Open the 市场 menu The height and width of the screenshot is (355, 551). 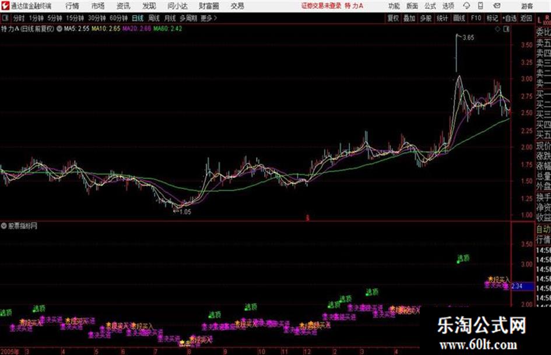[x=98, y=6]
